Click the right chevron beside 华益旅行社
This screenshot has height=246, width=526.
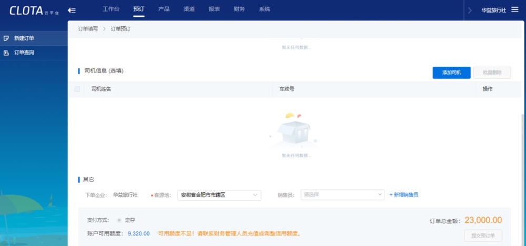point(470,10)
